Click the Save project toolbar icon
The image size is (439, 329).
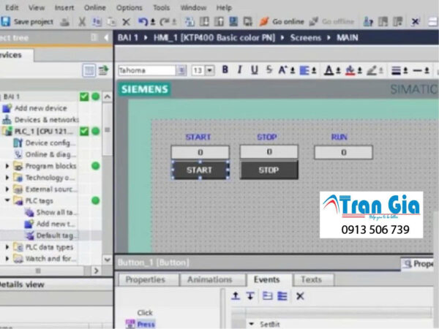[x=6, y=22]
